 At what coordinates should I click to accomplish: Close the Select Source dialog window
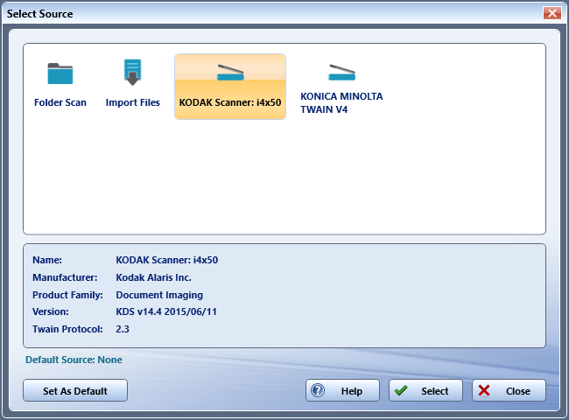click(x=552, y=13)
